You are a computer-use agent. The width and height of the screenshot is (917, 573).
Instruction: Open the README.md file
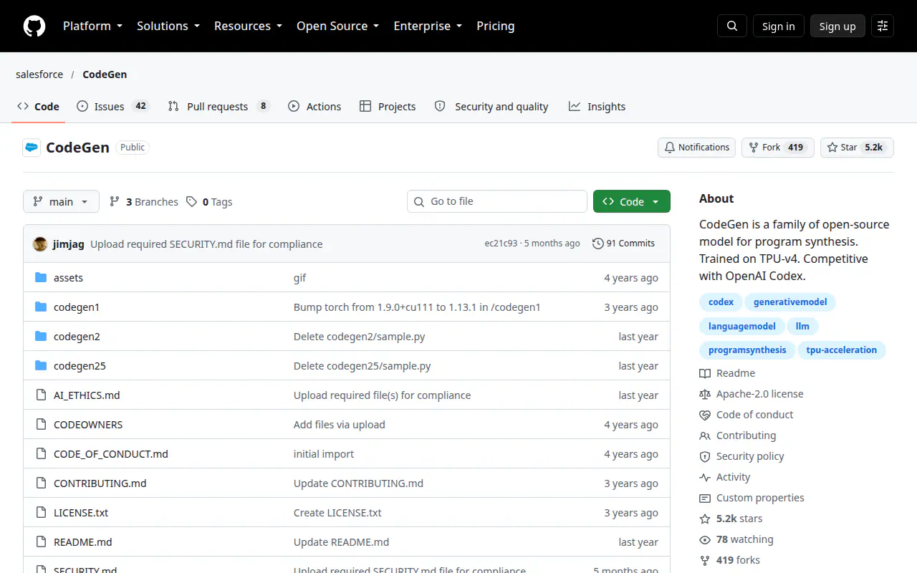(83, 542)
